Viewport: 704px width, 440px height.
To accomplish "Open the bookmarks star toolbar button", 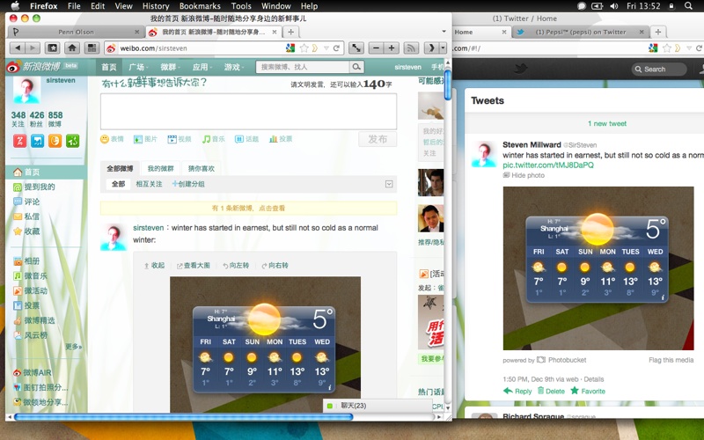I will (53, 48).
